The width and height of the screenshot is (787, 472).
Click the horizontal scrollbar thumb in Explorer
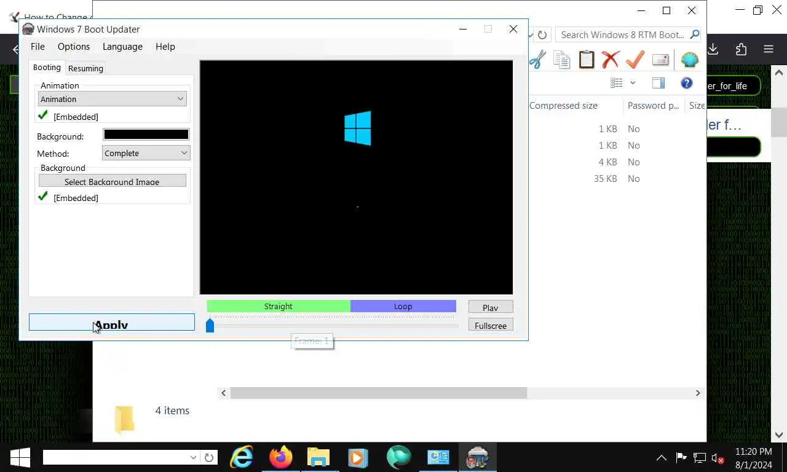click(379, 393)
